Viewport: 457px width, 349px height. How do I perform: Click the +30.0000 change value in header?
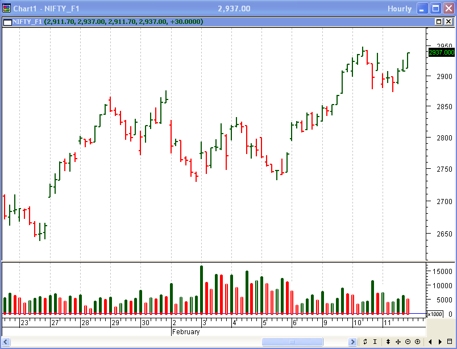pyautogui.click(x=186, y=22)
